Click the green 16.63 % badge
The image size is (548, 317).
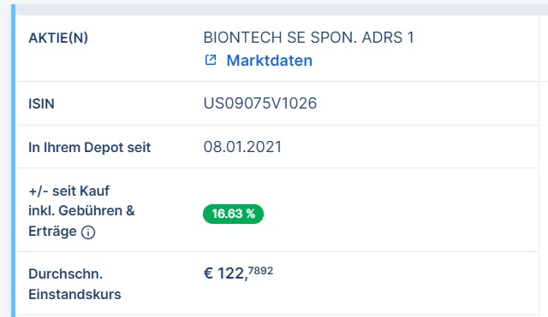pyautogui.click(x=233, y=214)
